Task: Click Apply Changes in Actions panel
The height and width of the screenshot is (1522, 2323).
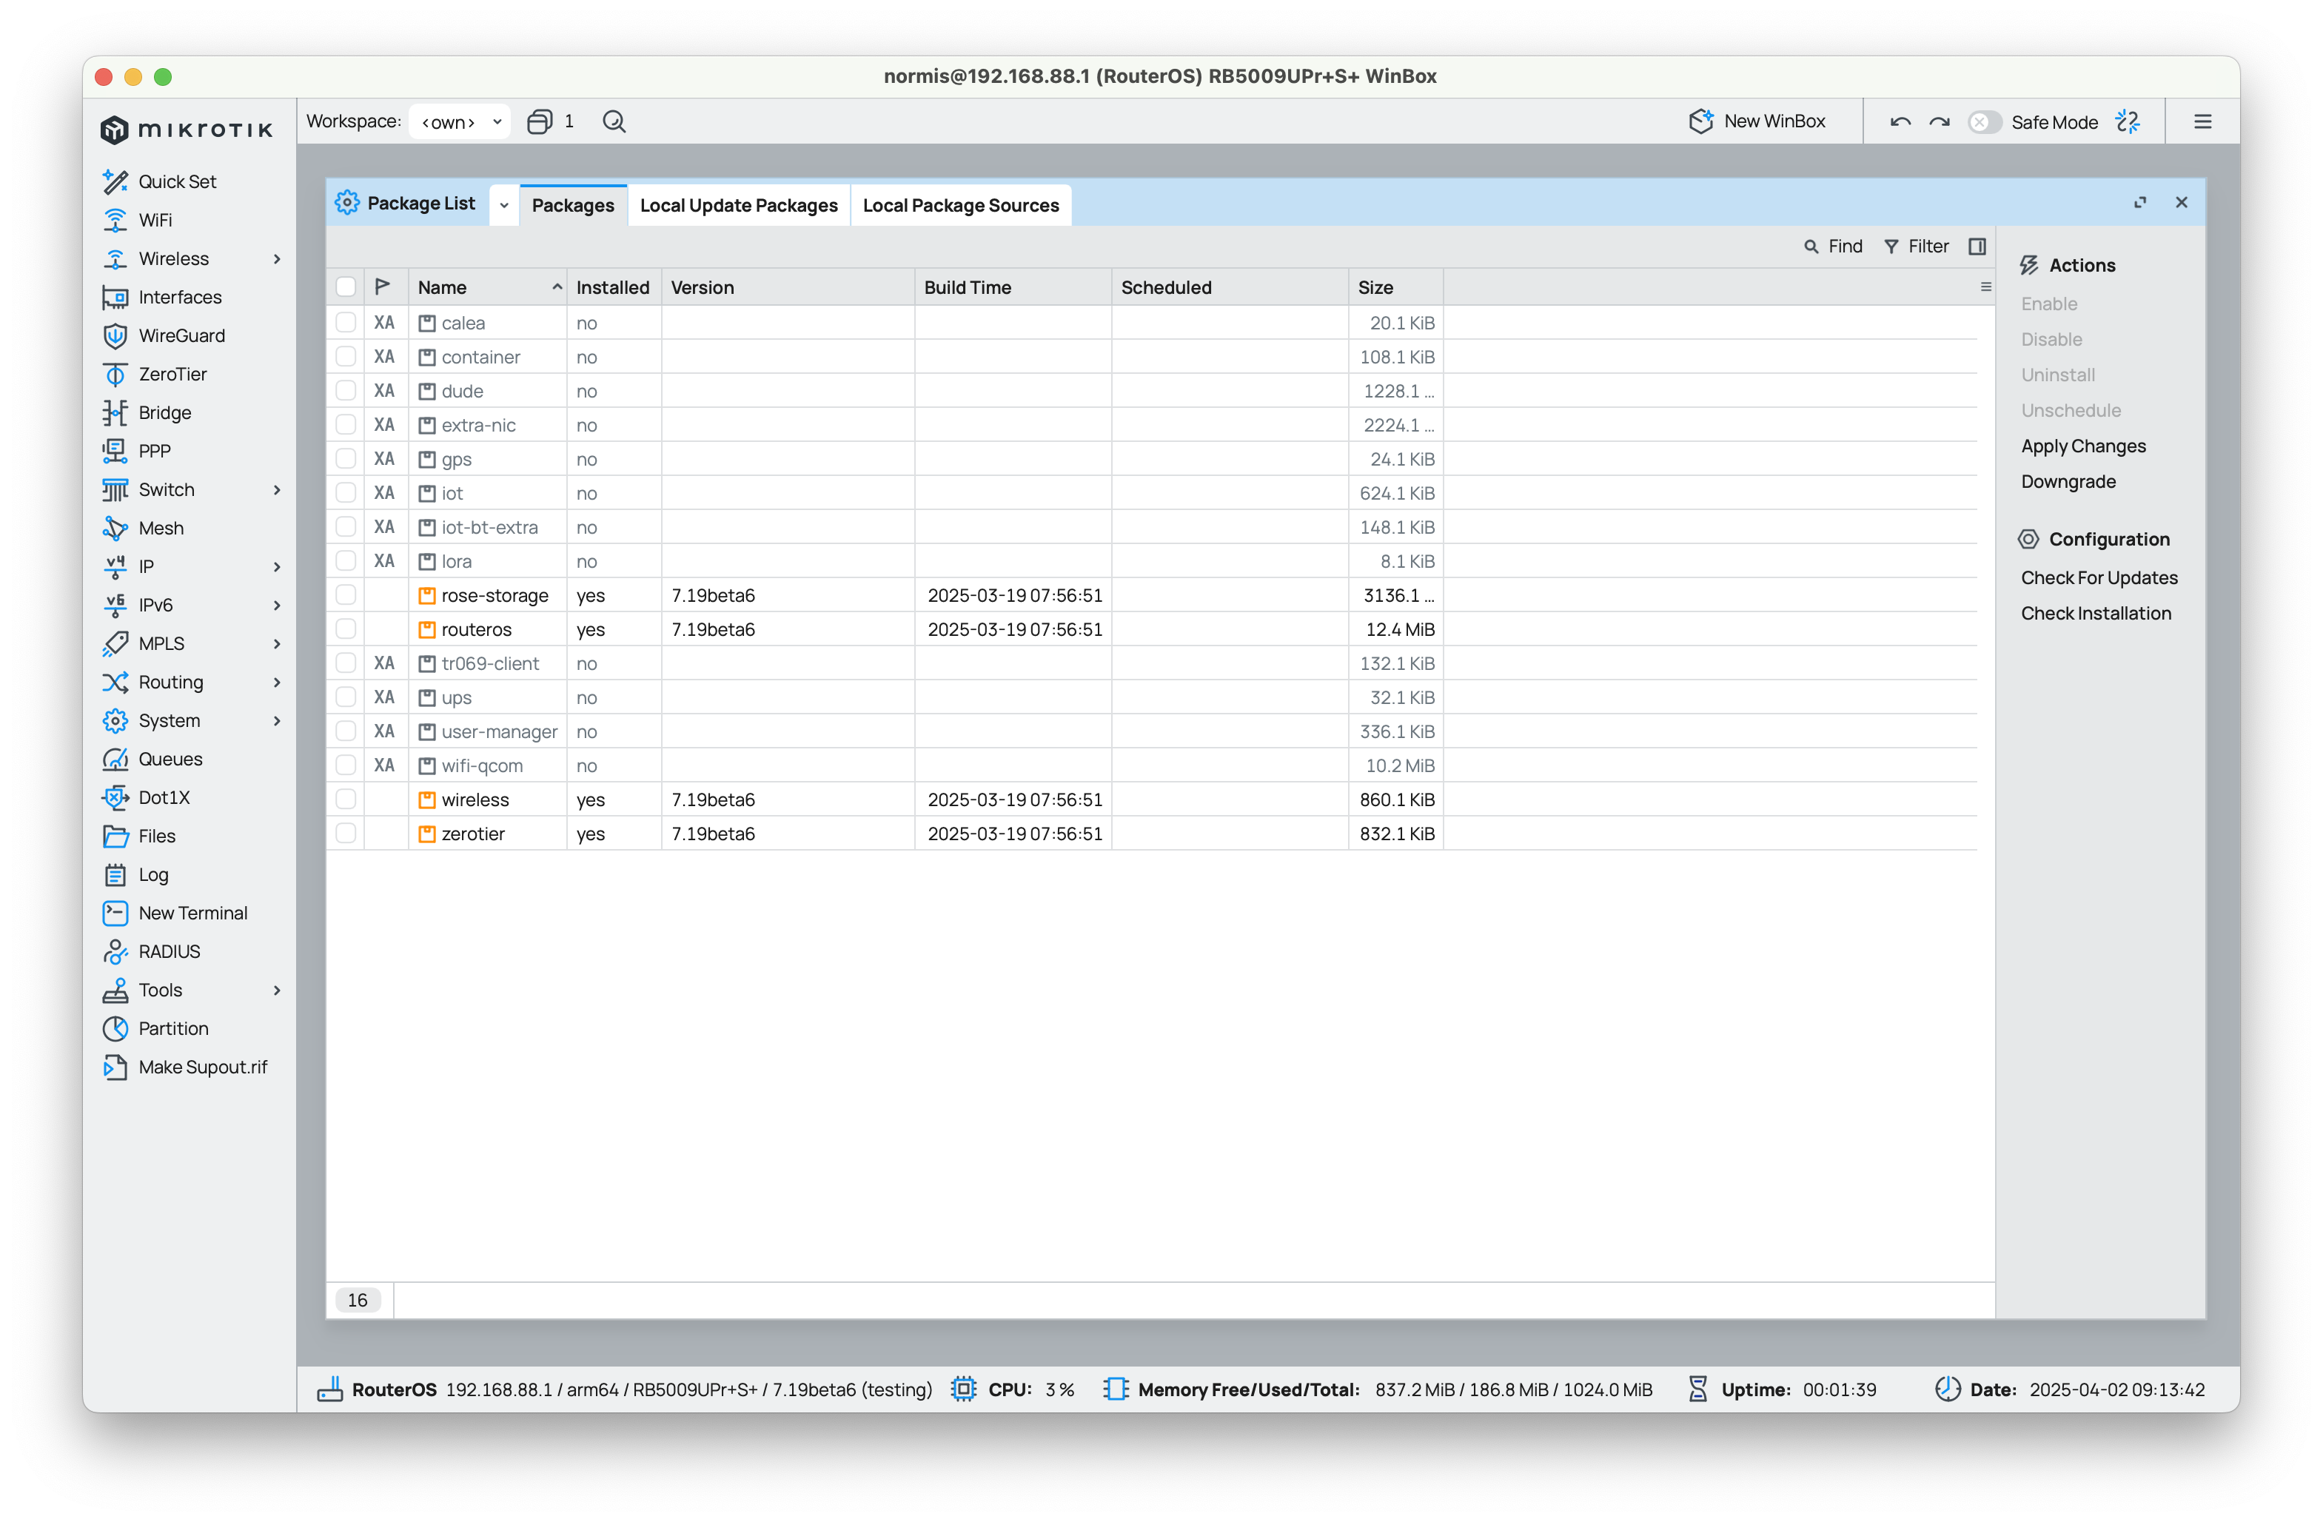Action: [x=2084, y=445]
